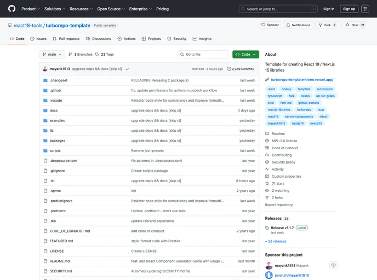Expand the Solutions menu

(x=55, y=9)
